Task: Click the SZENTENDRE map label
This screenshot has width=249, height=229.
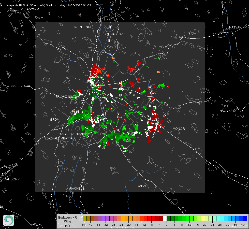Action: click(84, 27)
